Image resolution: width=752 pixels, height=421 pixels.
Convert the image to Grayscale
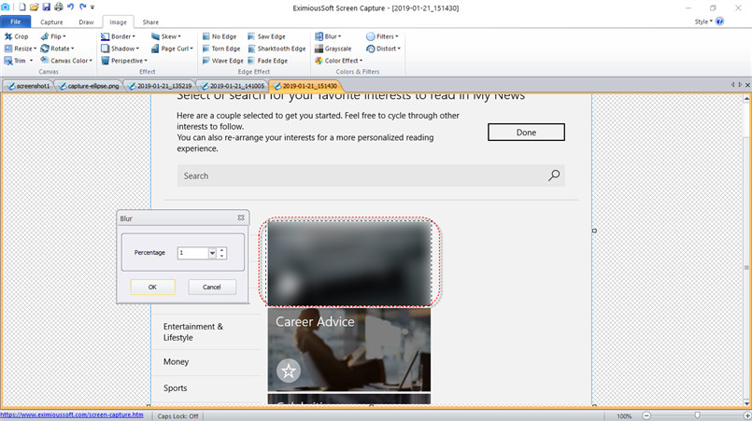click(x=333, y=49)
